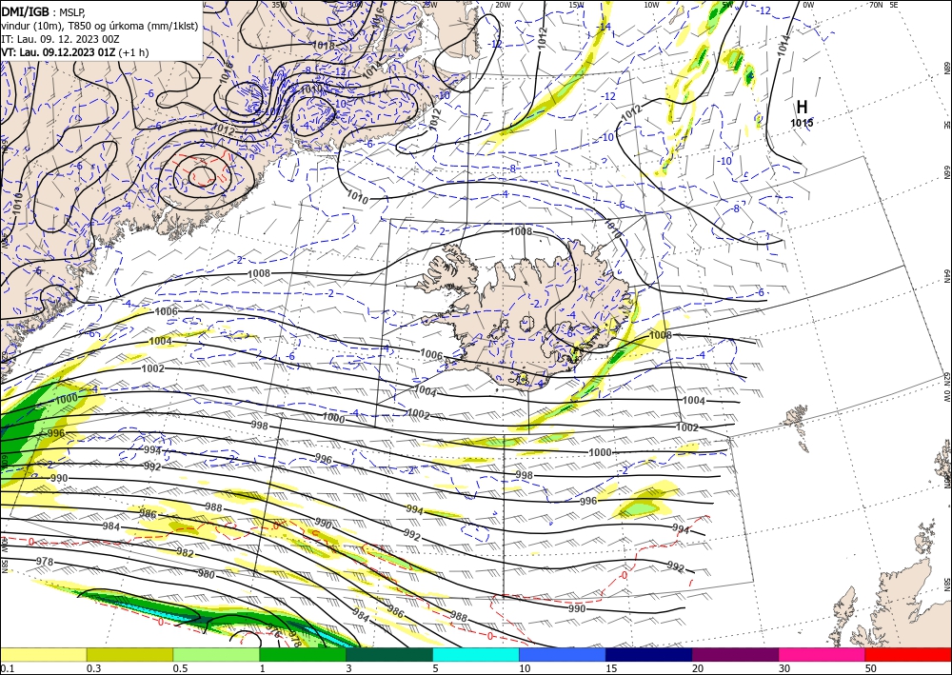Click the blue 10–15 legend swatch
Screen dimensions: 952x675
tap(563, 654)
